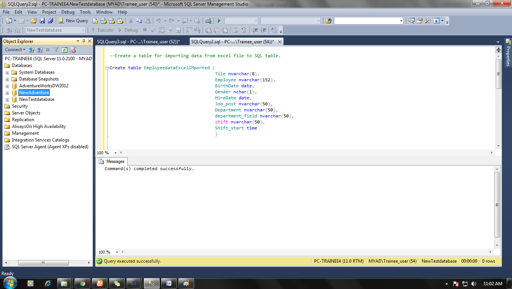Click the New Query toolbar button

74,21
